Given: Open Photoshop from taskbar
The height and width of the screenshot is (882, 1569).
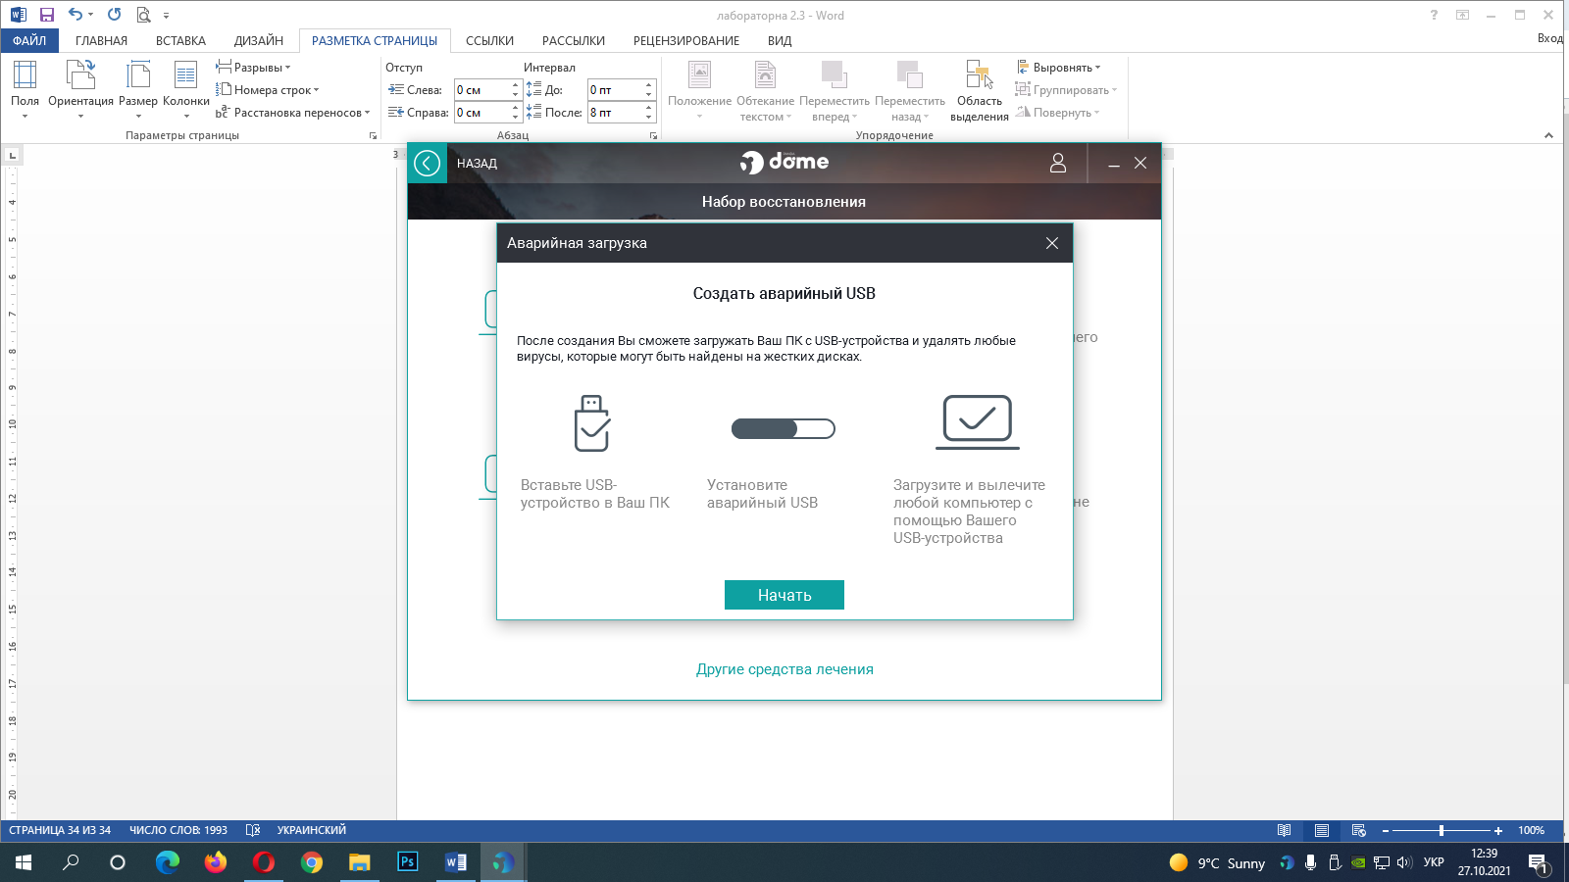Looking at the screenshot, I should click(x=407, y=862).
